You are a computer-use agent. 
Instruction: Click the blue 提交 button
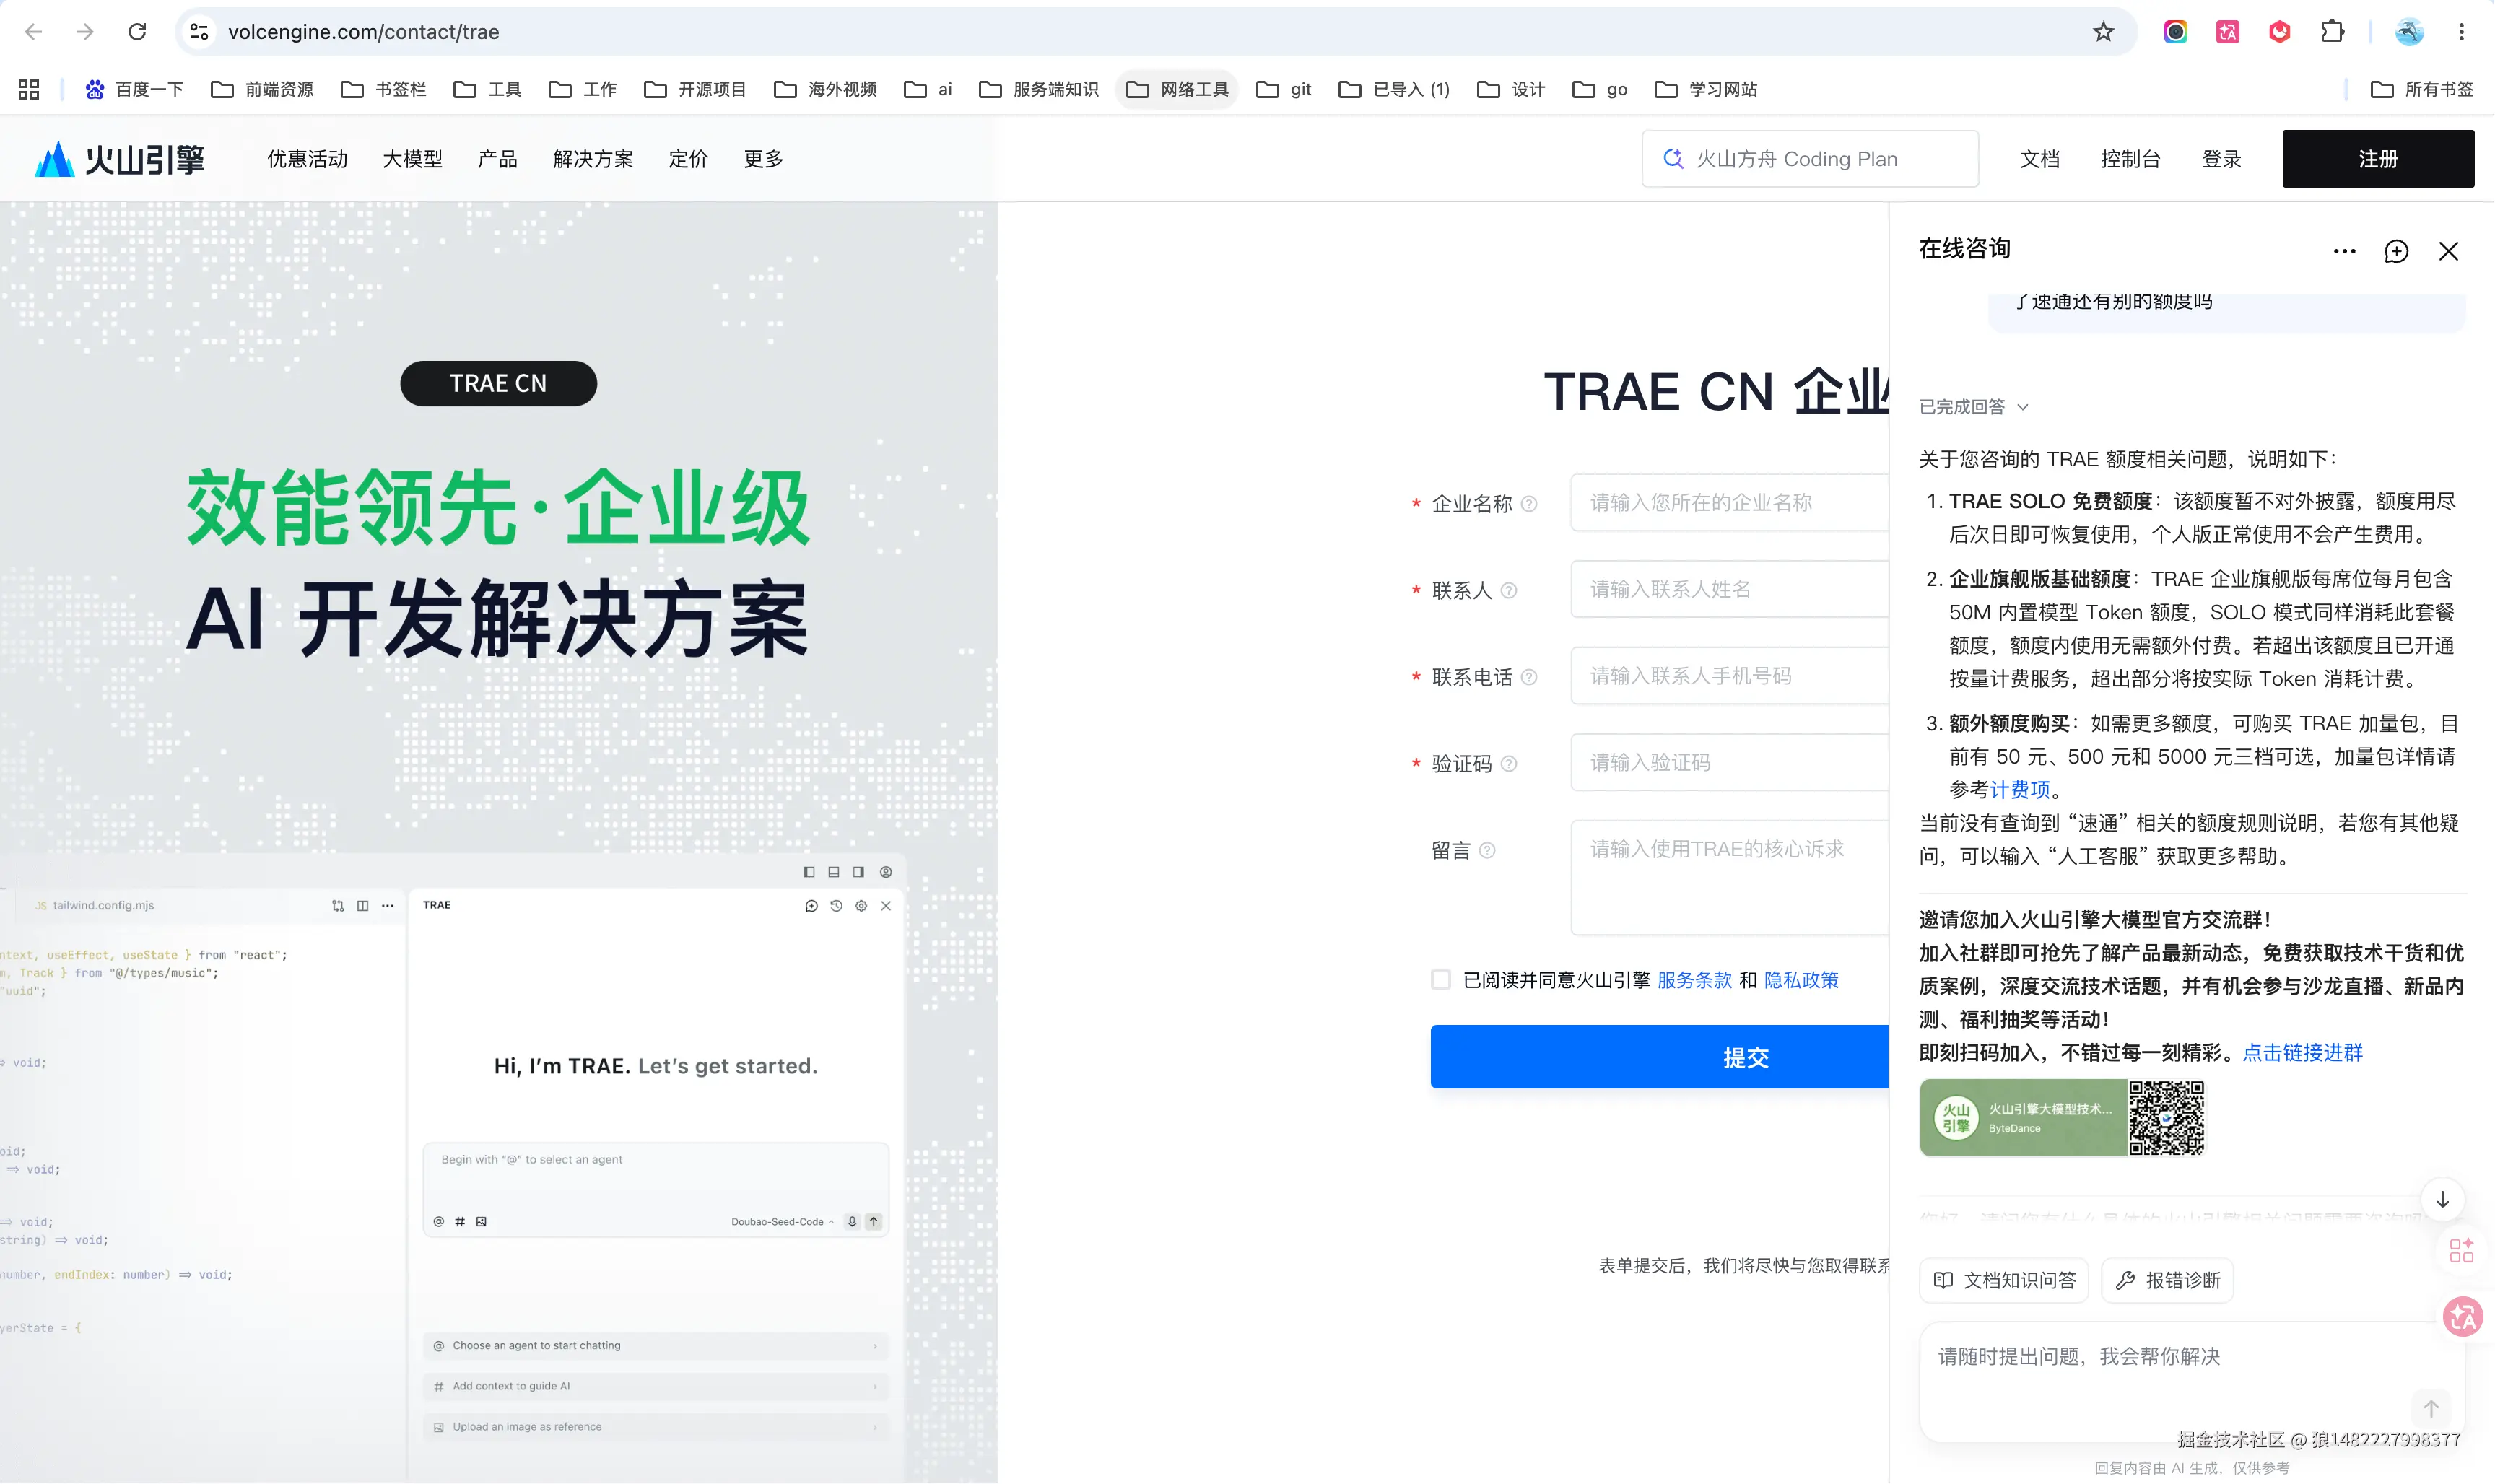[1660, 1057]
